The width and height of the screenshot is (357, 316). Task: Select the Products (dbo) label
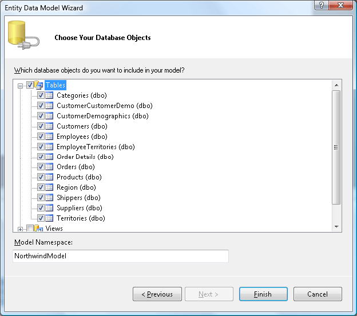[79, 177]
